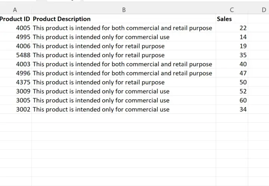Select cell with product ID 4003
The height and width of the screenshot is (186, 269).
point(16,64)
